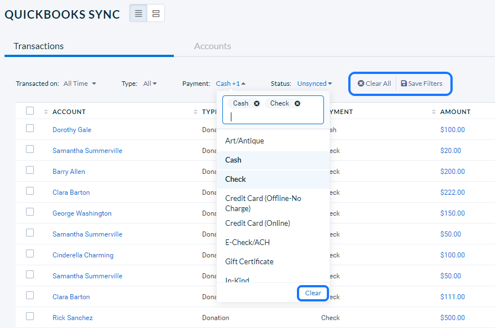This screenshot has height=328, width=495.
Task: Remove the Cash filter chip
Action: pyautogui.click(x=257, y=103)
